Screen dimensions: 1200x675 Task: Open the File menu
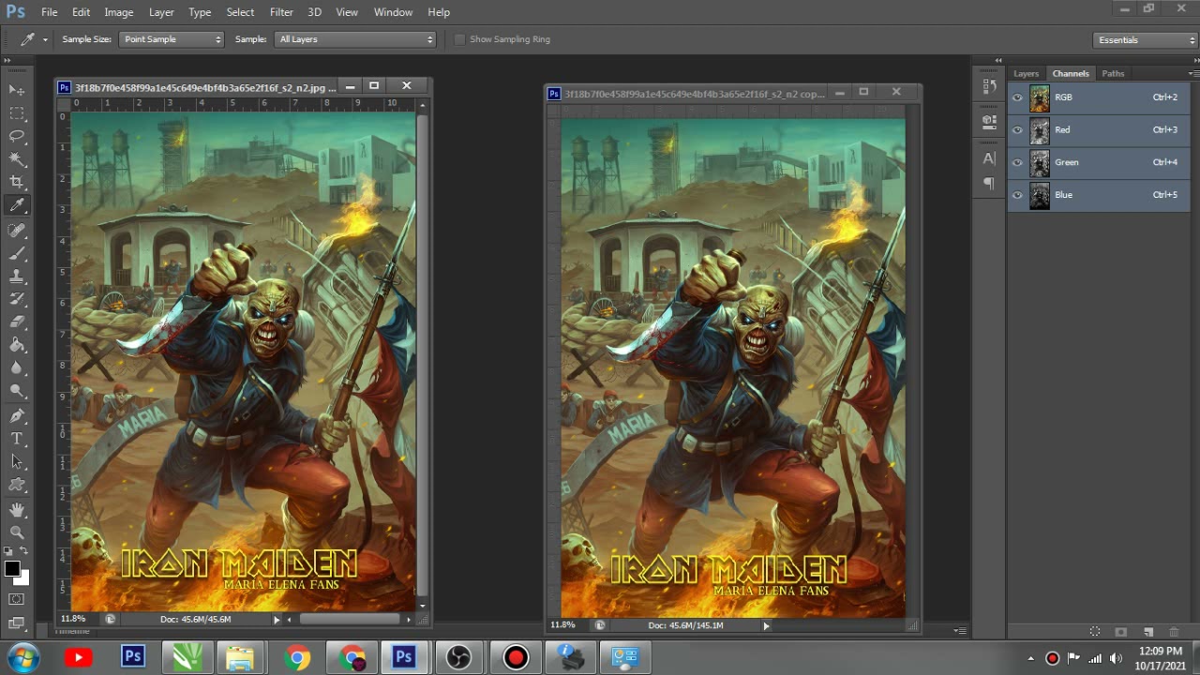(x=49, y=12)
